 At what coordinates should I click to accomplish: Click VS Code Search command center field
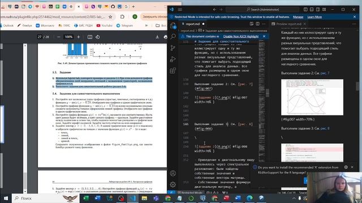click(262, 10)
